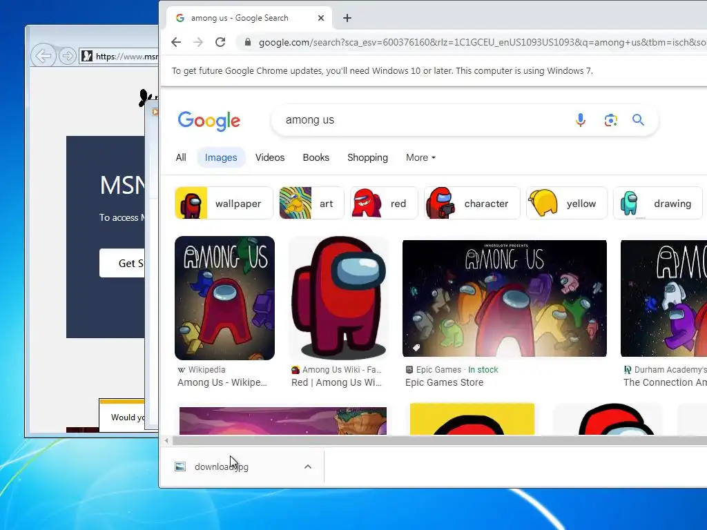
Task: Close the among us Google Search tab
Action: pyautogui.click(x=320, y=18)
